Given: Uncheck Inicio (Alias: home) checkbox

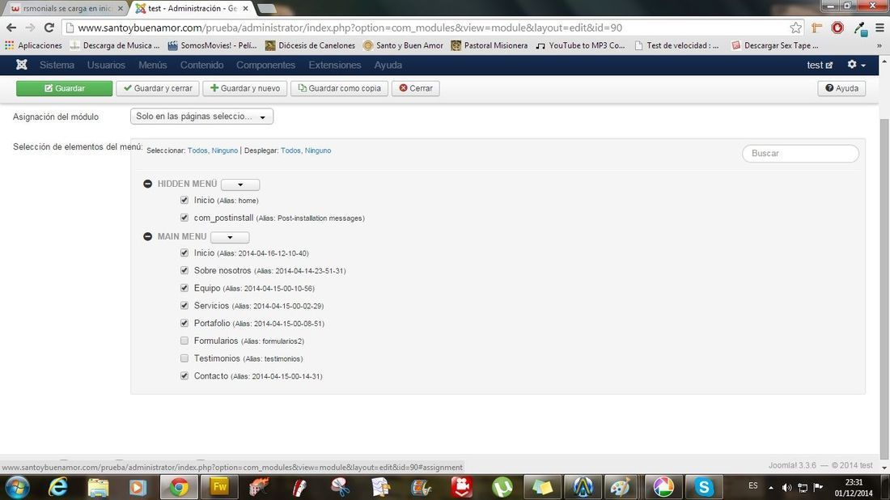Looking at the screenshot, I should 184,201.
